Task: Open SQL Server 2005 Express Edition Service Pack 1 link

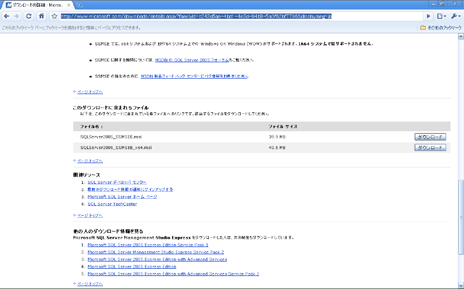Action: point(148,245)
